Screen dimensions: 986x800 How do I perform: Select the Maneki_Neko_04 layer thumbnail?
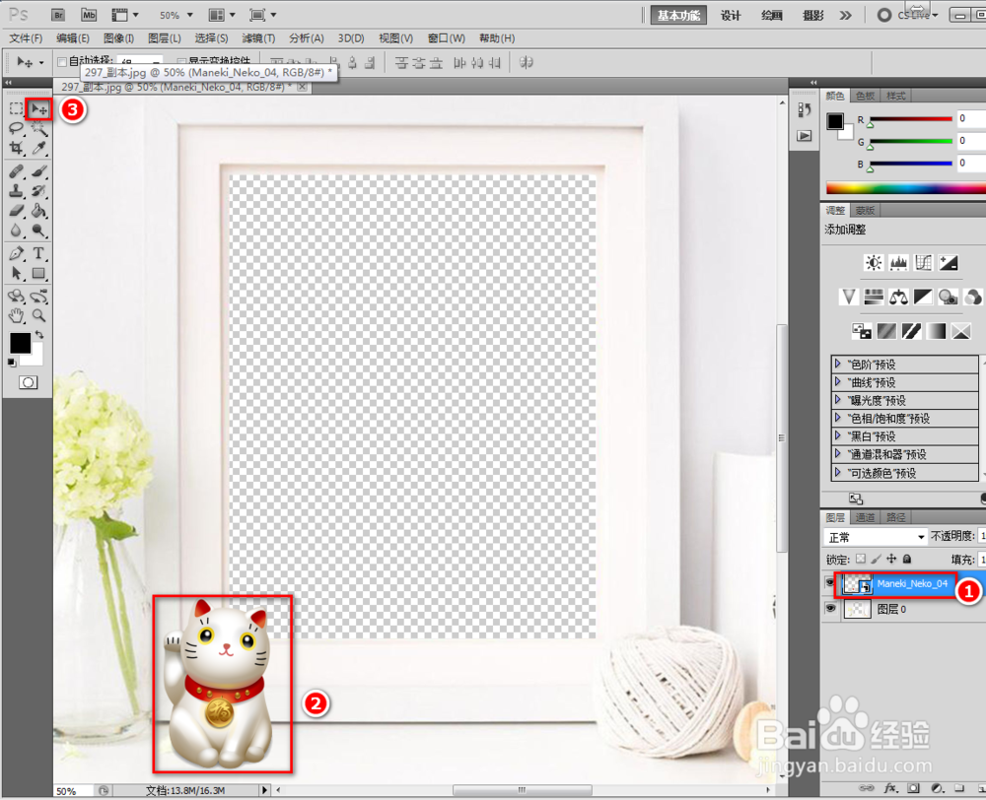857,584
